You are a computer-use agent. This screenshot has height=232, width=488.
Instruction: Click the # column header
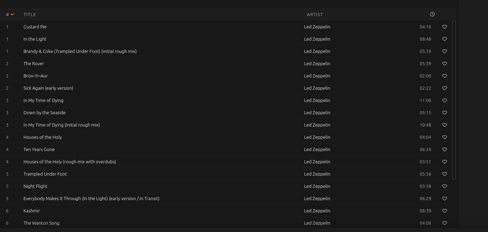7,14
